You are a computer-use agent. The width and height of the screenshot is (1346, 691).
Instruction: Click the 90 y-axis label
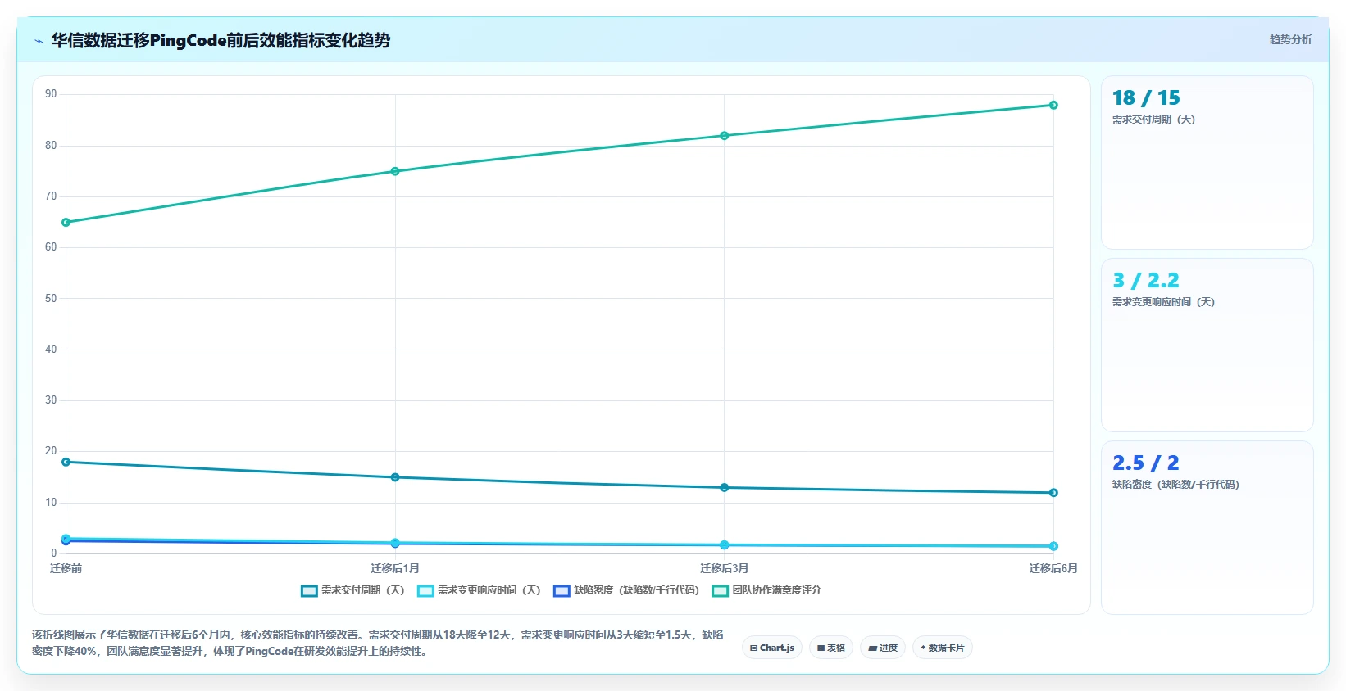(51, 94)
